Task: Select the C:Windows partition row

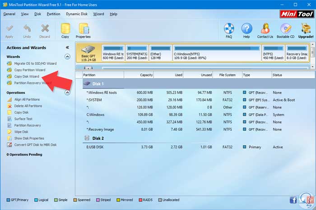Action: click(x=199, y=115)
